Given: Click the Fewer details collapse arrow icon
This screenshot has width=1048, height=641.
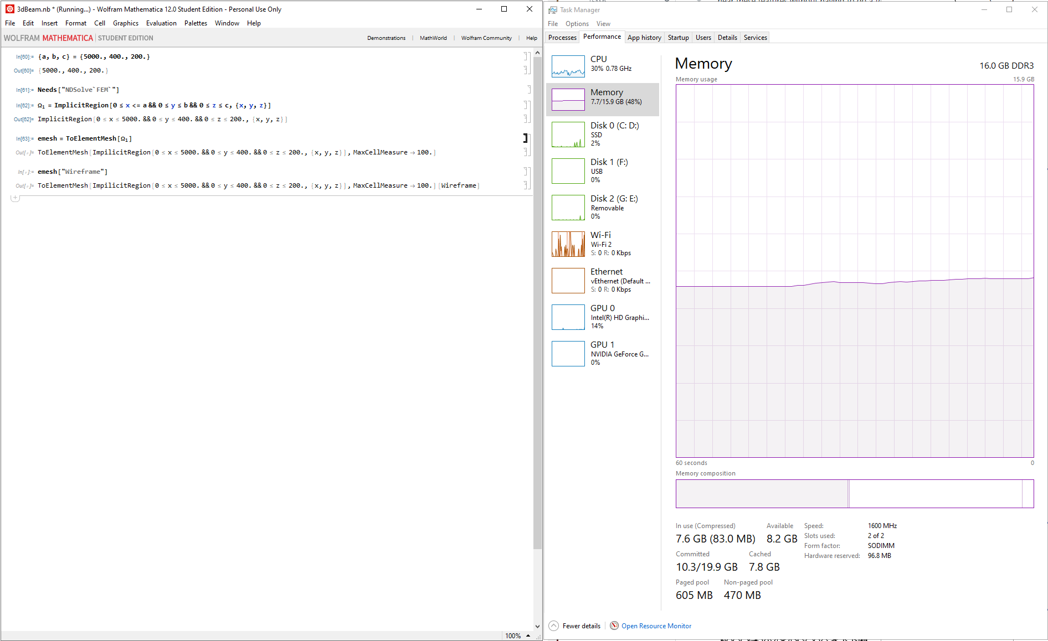Looking at the screenshot, I should pyautogui.click(x=554, y=626).
